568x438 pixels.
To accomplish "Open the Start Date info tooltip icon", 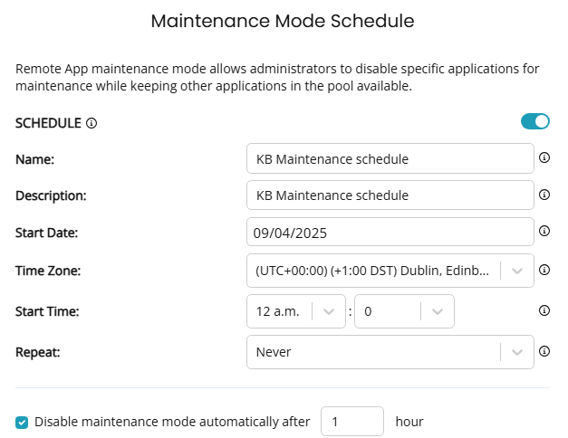I will pos(544,231).
